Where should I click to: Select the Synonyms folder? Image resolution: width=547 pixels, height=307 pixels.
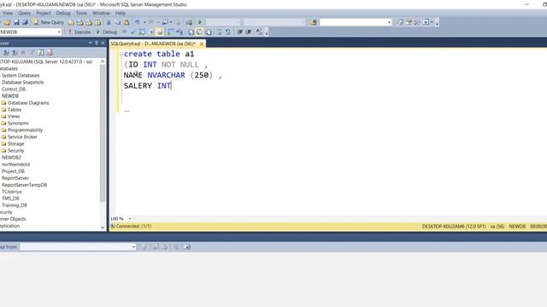point(18,123)
